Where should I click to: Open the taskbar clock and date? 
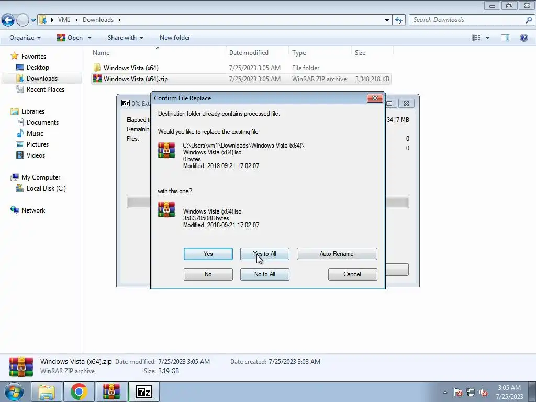pos(509,392)
